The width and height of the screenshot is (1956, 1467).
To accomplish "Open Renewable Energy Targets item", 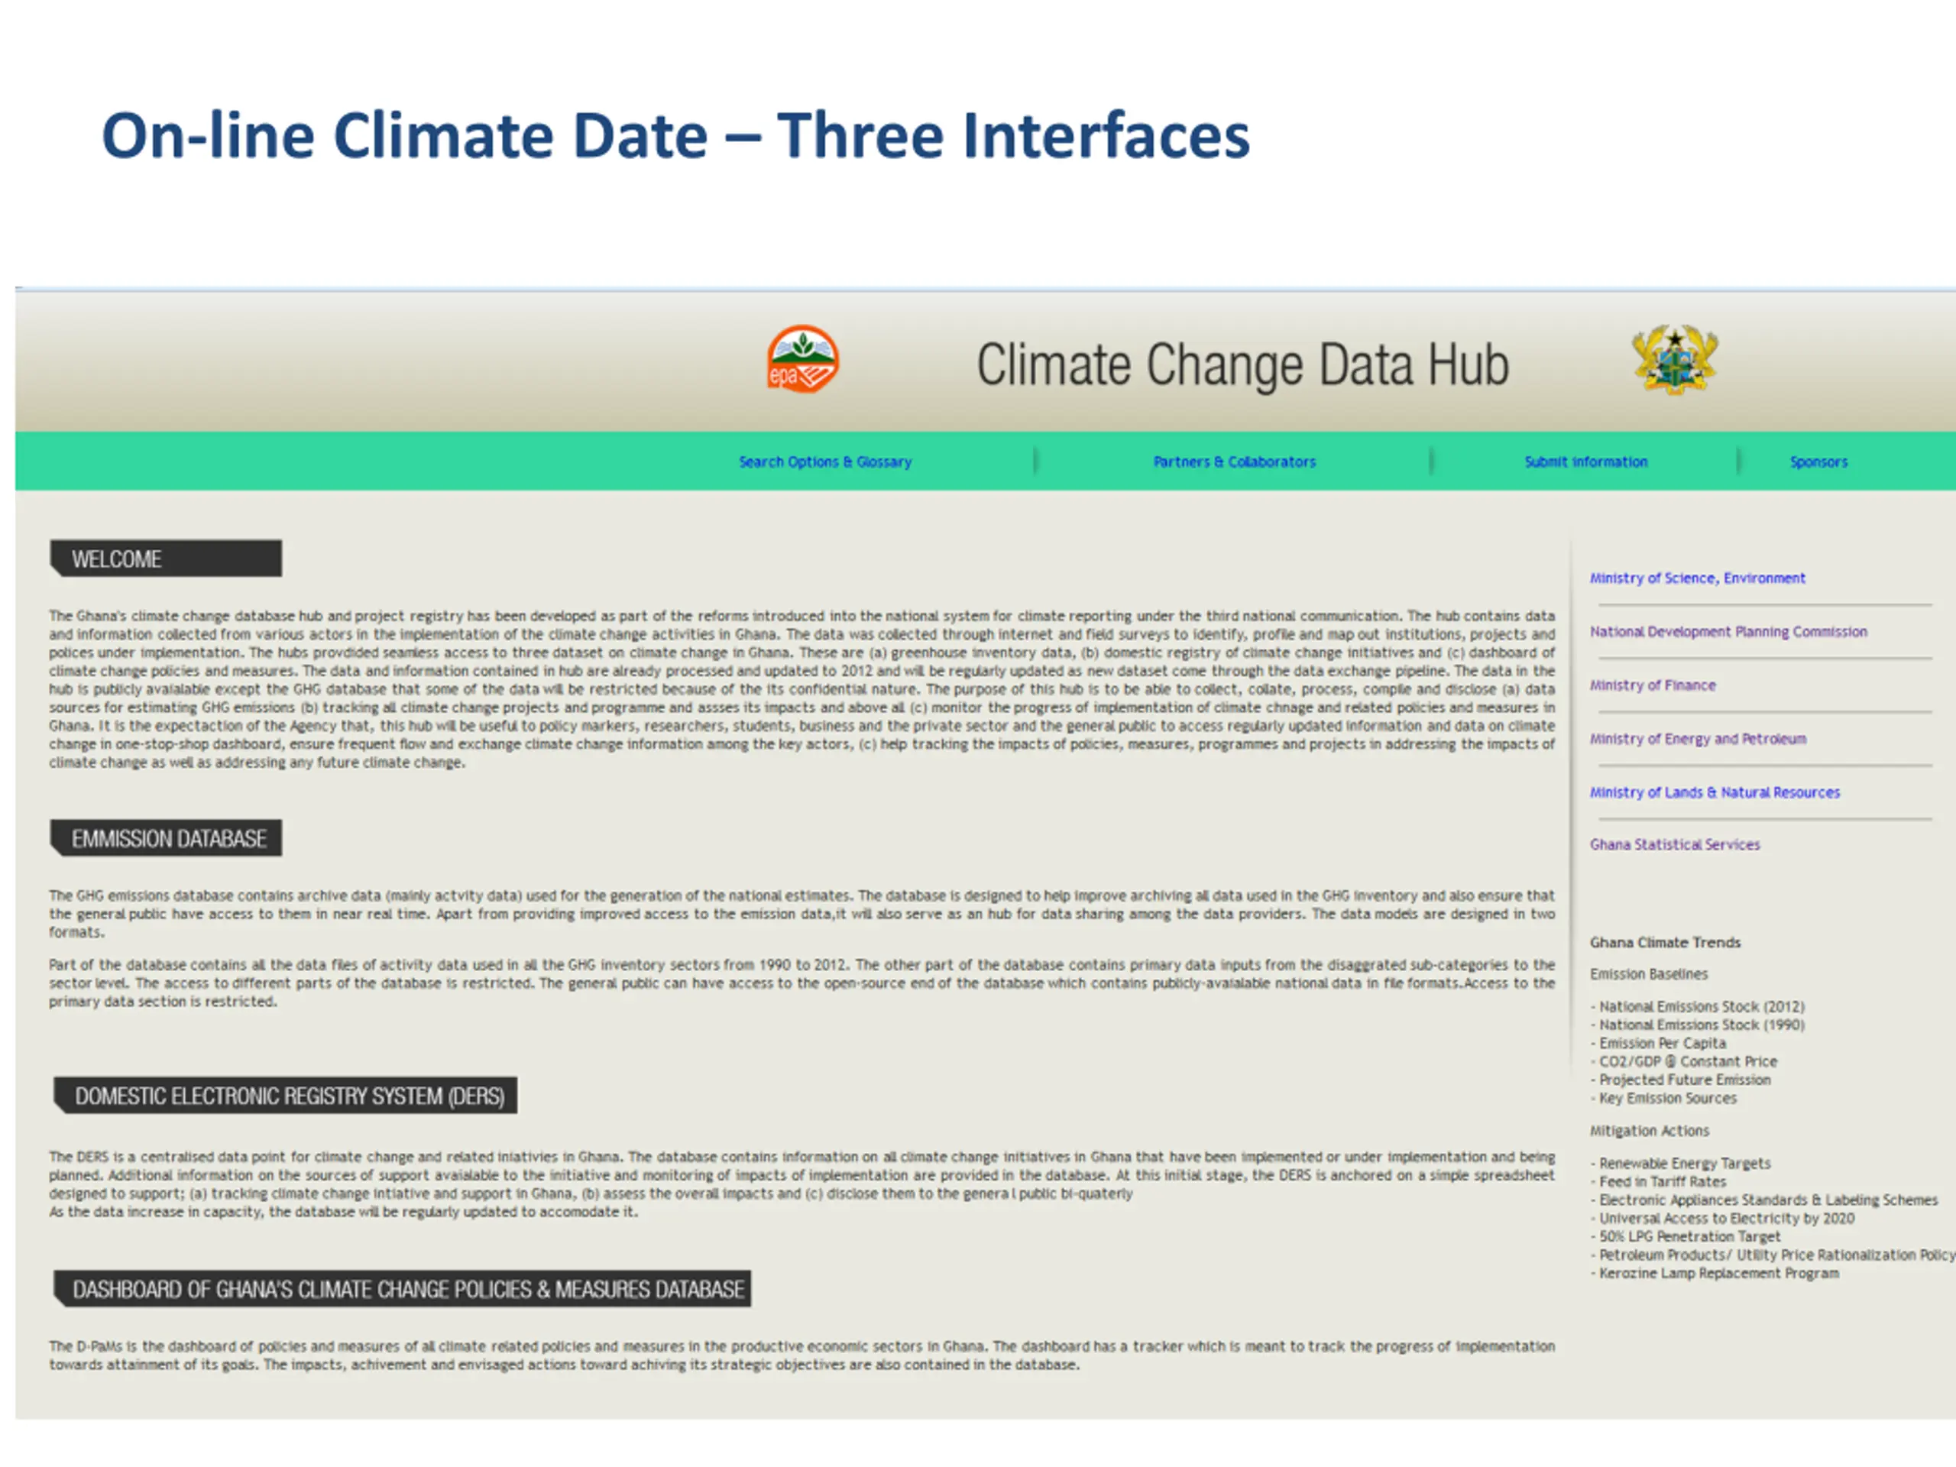I will 1684,1163.
